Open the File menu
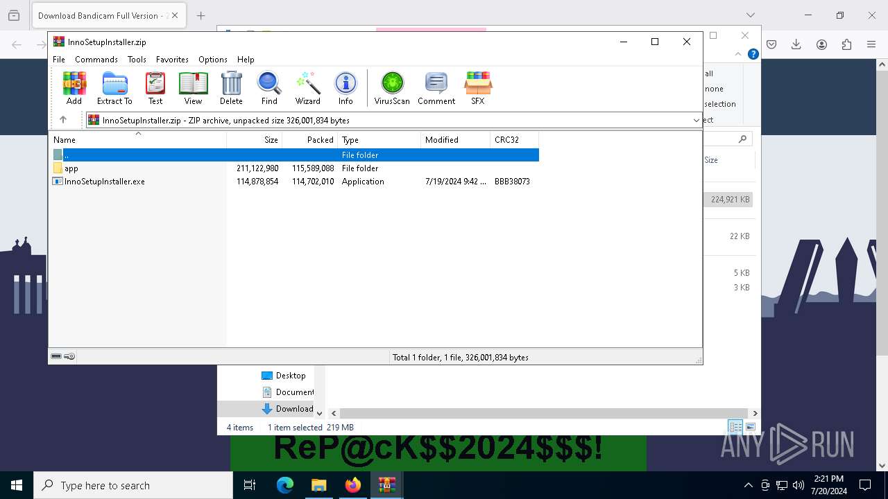Image resolution: width=888 pixels, height=499 pixels. pyautogui.click(x=59, y=60)
